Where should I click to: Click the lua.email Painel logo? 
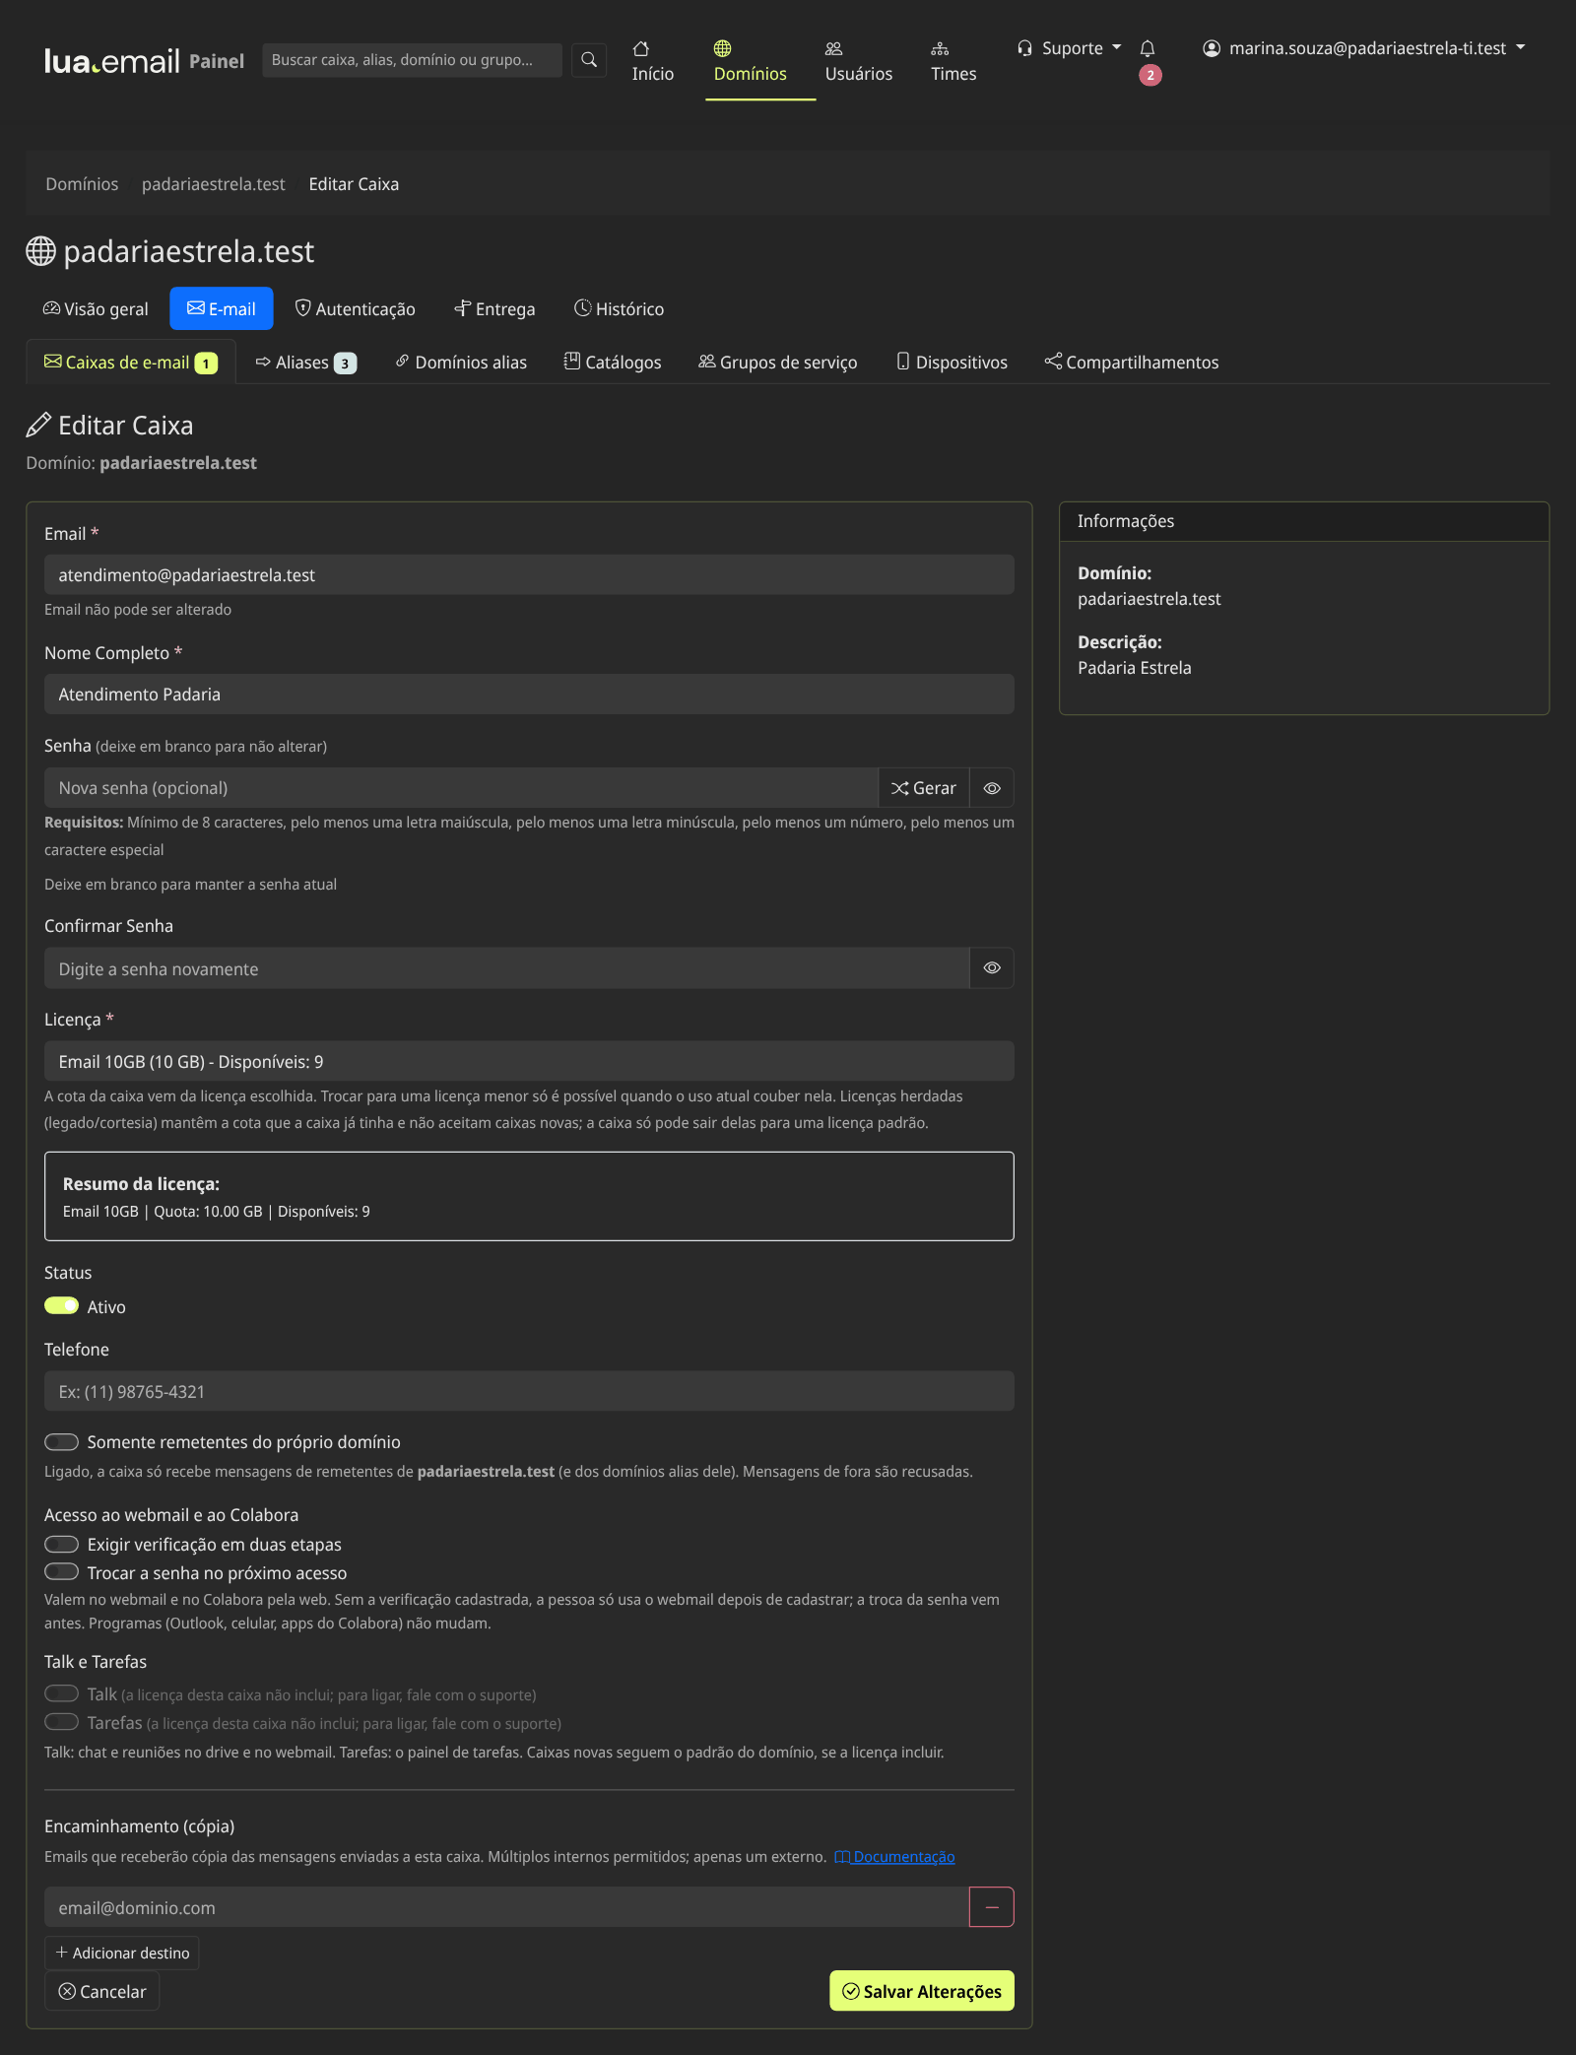click(x=144, y=61)
